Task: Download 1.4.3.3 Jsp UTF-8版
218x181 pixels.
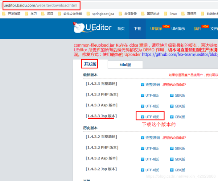Action: (x=152, y=117)
